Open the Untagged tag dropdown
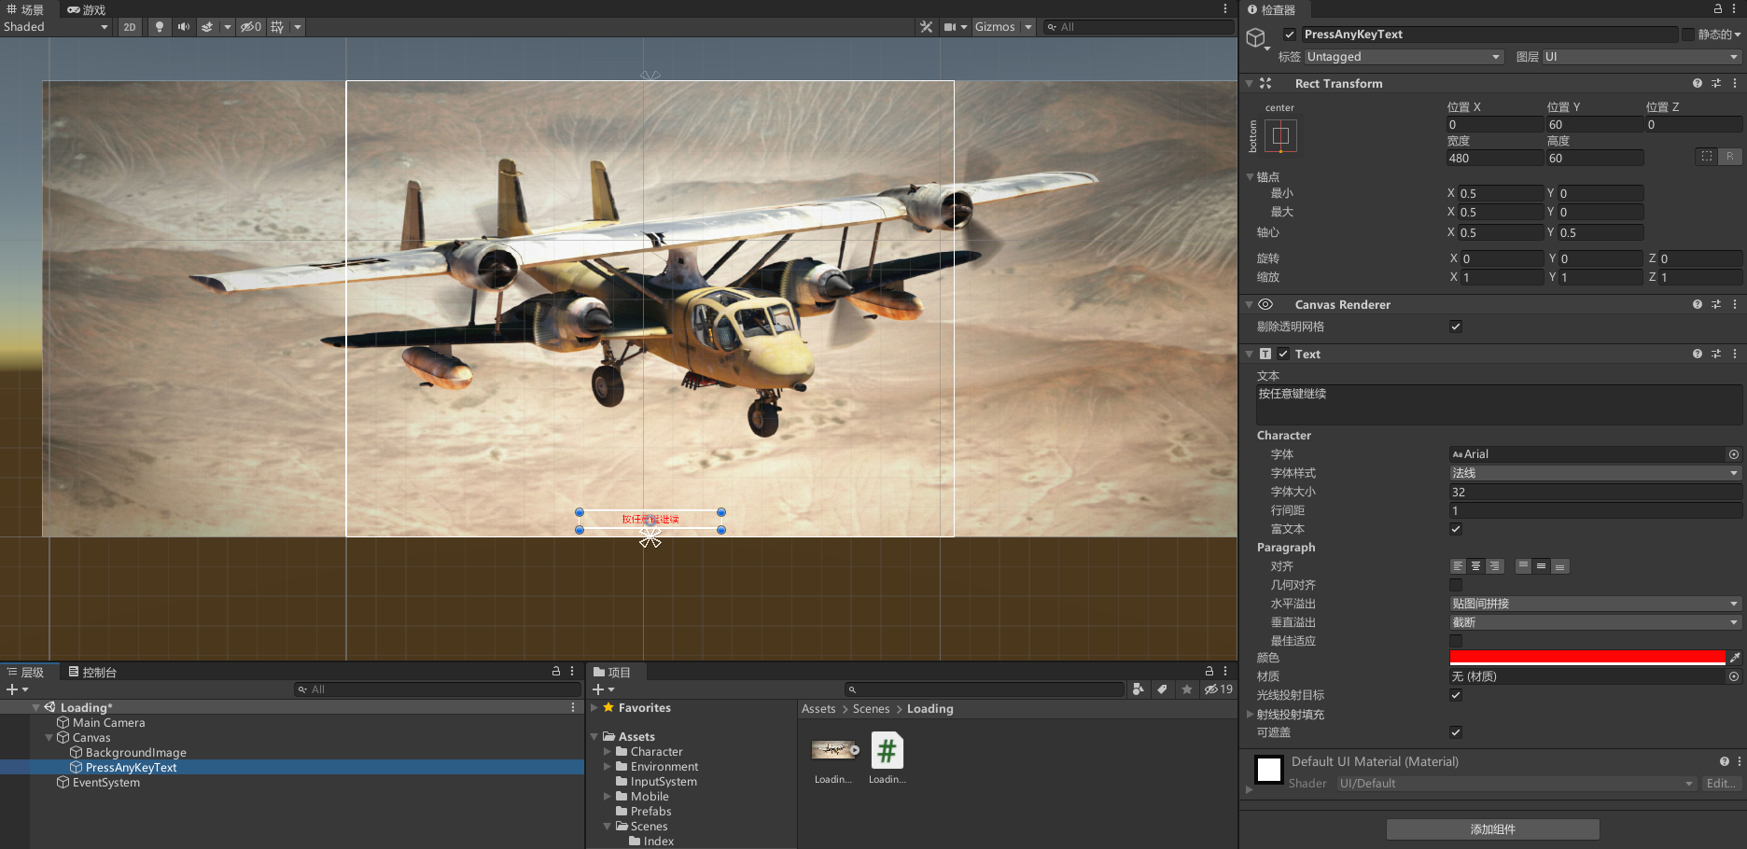The image size is (1747, 849). 1404,57
